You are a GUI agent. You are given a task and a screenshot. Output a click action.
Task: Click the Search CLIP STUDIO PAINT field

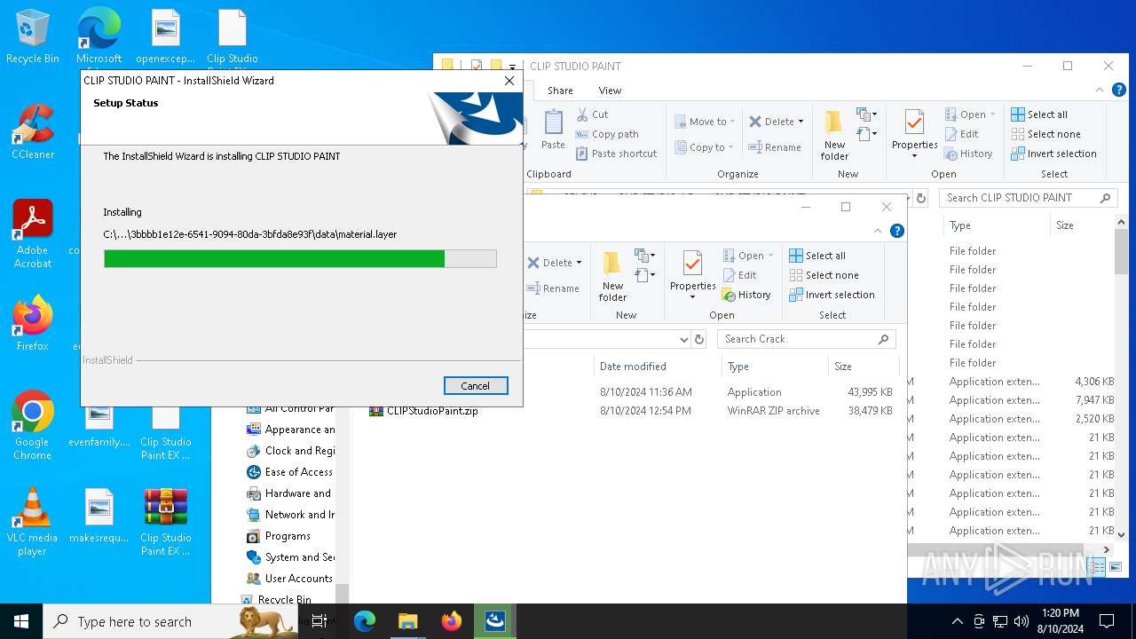[1027, 198]
